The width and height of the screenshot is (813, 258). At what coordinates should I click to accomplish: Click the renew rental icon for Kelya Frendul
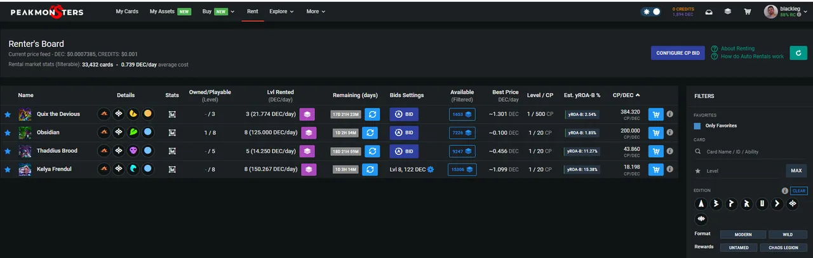(372, 169)
